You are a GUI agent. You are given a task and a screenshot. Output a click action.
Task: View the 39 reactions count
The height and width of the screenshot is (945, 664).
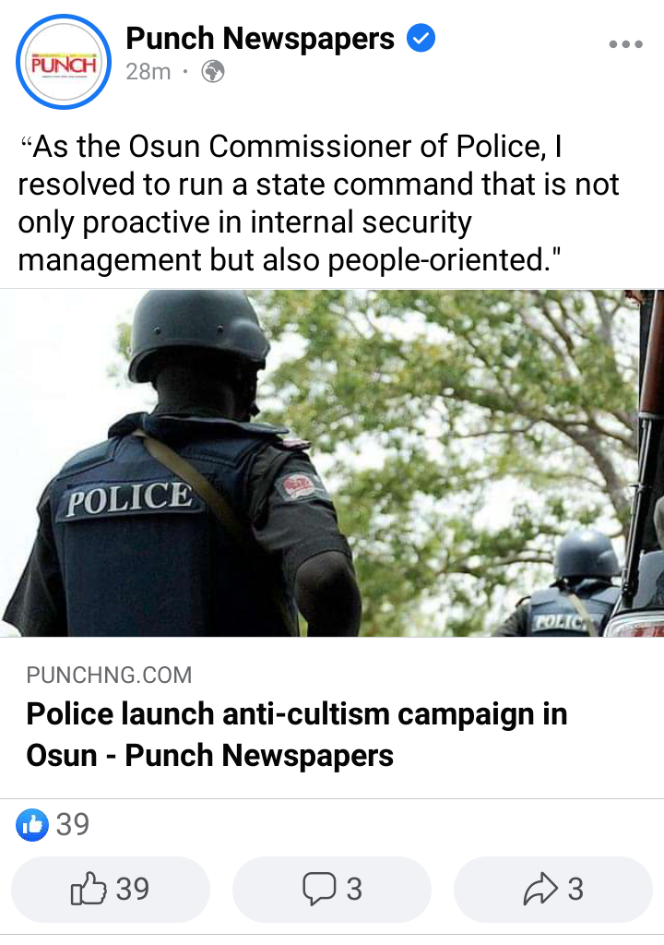[72, 824]
